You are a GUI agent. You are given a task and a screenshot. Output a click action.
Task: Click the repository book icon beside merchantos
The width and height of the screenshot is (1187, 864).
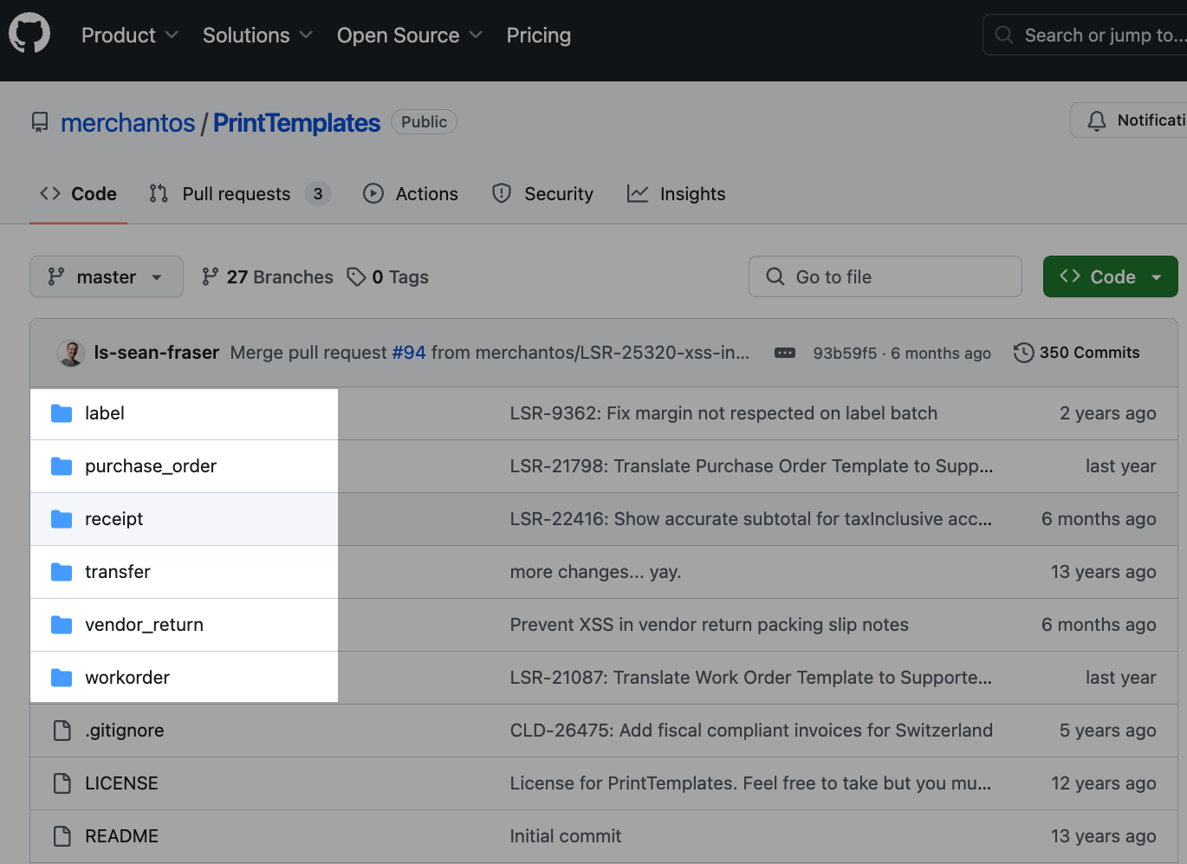tap(39, 122)
